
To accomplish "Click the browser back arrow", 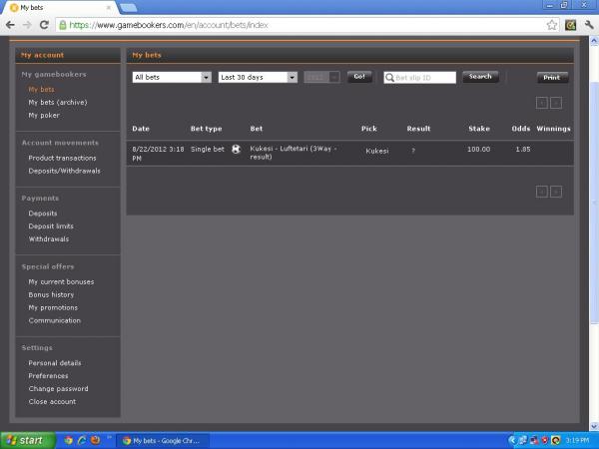I will pyautogui.click(x=11, y=24).
